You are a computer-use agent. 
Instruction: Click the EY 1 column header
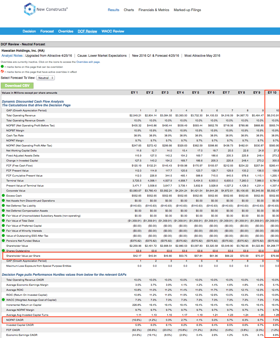click(134, 93)
